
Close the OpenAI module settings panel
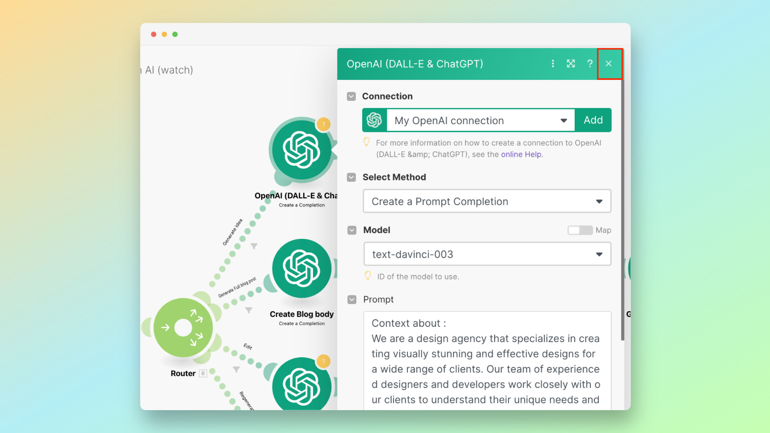pyautogui.click(x=609, y=64)
